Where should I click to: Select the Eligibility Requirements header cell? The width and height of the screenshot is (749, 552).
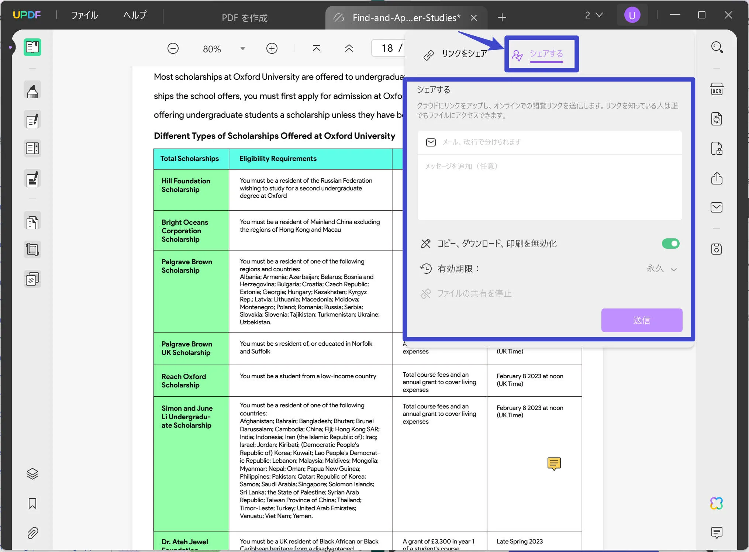pos(310,159)
